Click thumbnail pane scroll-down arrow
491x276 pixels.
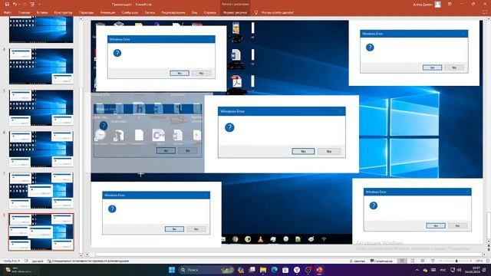coord(81,255)
